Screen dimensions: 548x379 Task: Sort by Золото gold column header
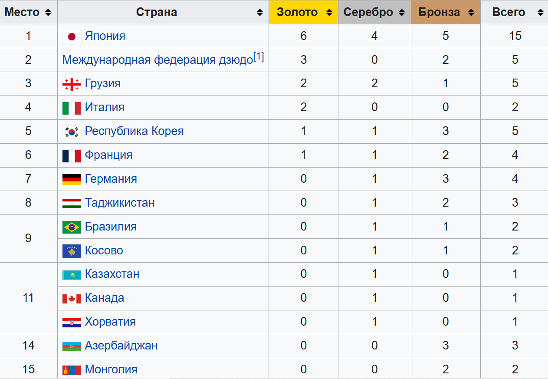pos(303,12)
